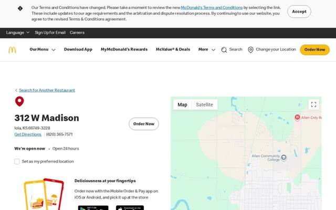This screenshot has width=336, height=210.
Task: Click the App Store download badge
Action: 130,208
